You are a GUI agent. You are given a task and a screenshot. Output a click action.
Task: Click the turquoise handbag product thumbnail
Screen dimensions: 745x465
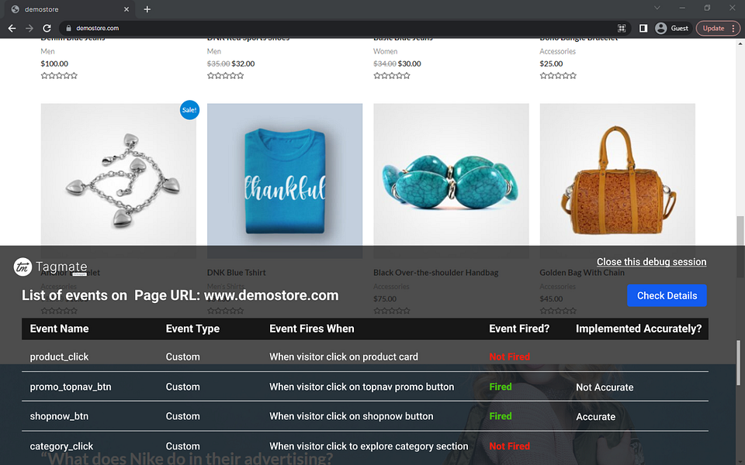coord(450,178)
